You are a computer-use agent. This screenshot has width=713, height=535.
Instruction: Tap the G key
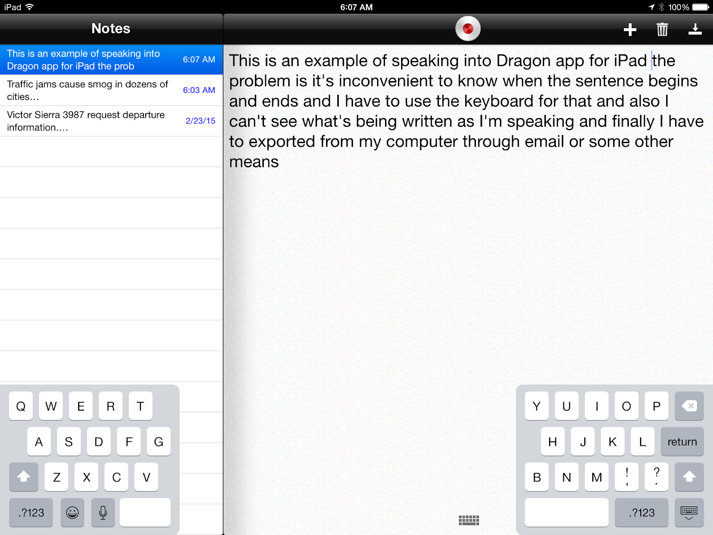(x=159, y=442)
